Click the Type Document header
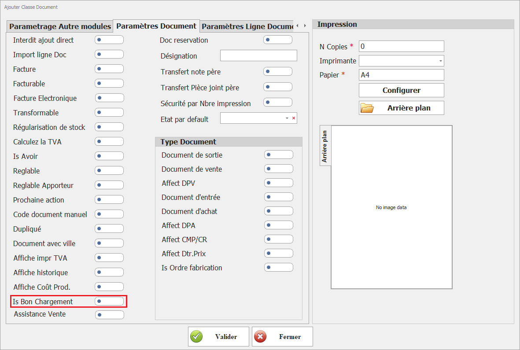The height and width of the screenshot is (350, 520). [x=229, y=142]
